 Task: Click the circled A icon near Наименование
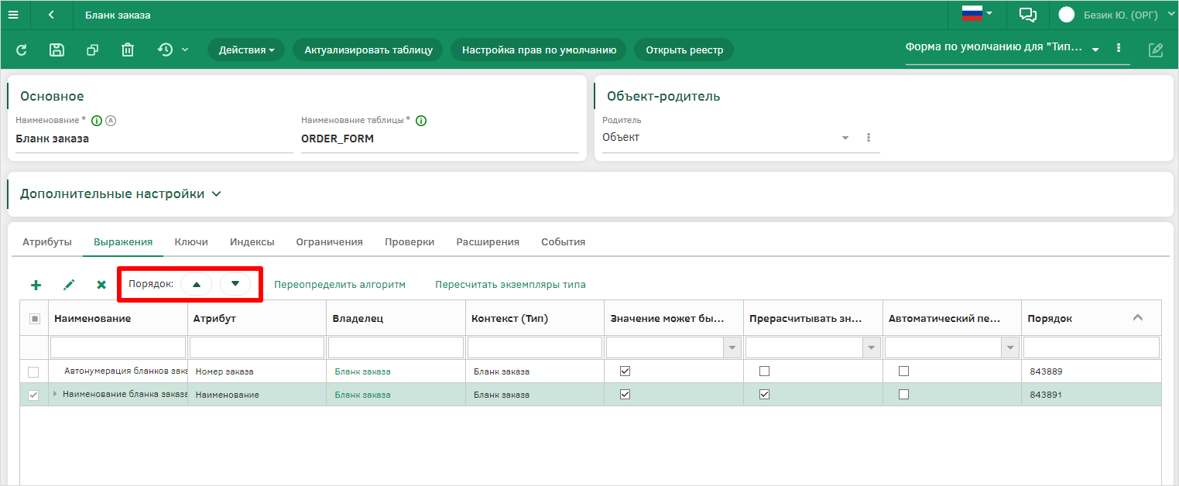[111, 121]
